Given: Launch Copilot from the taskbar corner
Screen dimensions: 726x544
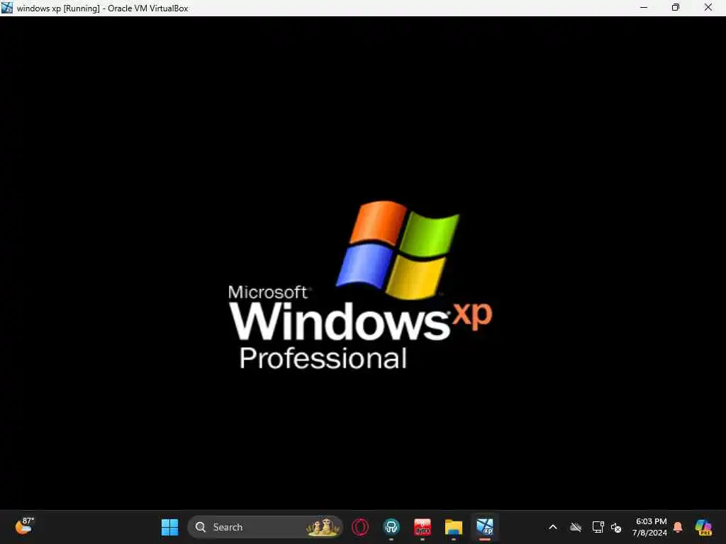Looking at the screenshot, I should click(x=703, y=527).
